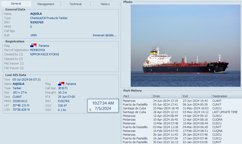Select Matanzas row entered 26-Jan-2024 11:43
This screenshot has width=242, height=144.
(182, 135)
